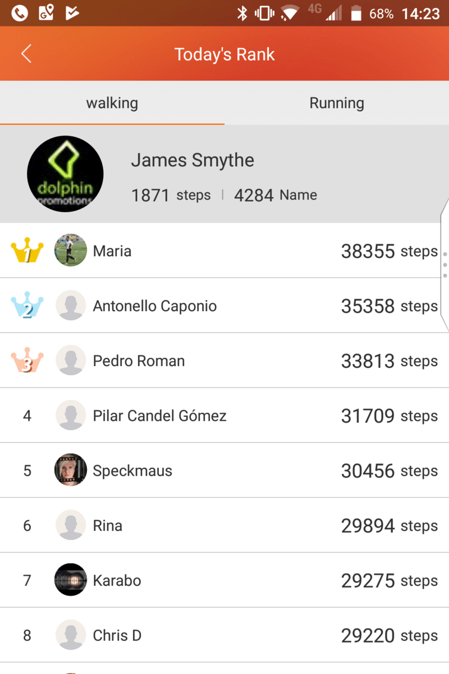This screenshot has width=449, height=674.
Task: Switch to the Running tab
Action: pyautogui.click(x=337, y=103)
